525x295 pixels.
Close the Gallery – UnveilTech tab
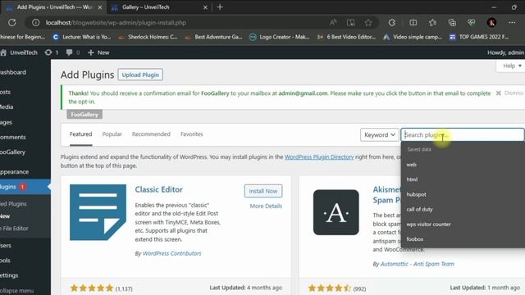205,7
